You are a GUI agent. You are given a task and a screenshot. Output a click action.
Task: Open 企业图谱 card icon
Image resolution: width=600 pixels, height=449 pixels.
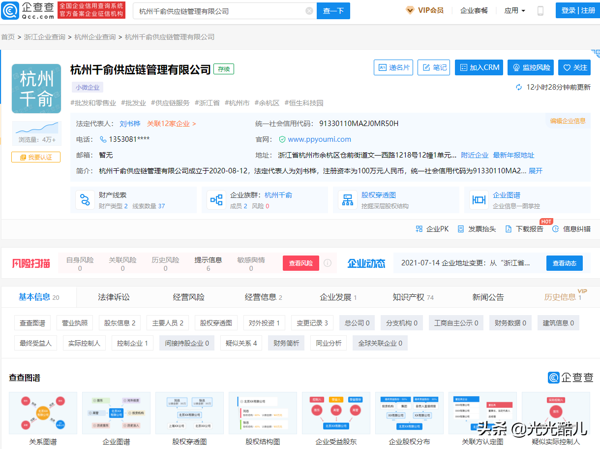[479, 200]
